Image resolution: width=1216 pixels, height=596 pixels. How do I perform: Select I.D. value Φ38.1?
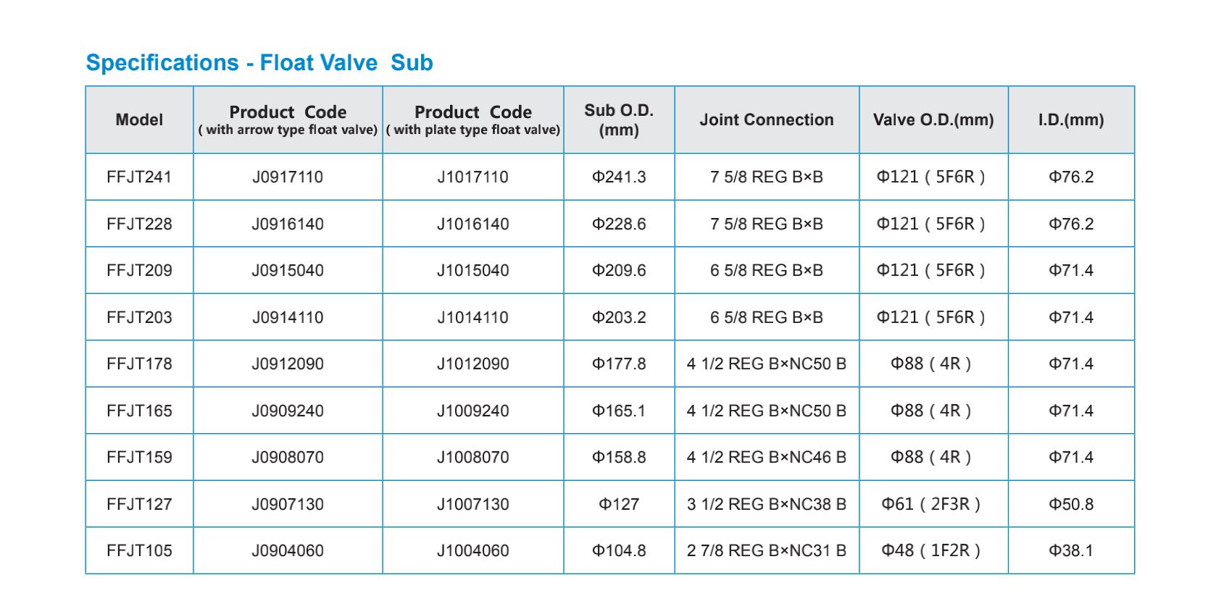(x=1070, y=551)
